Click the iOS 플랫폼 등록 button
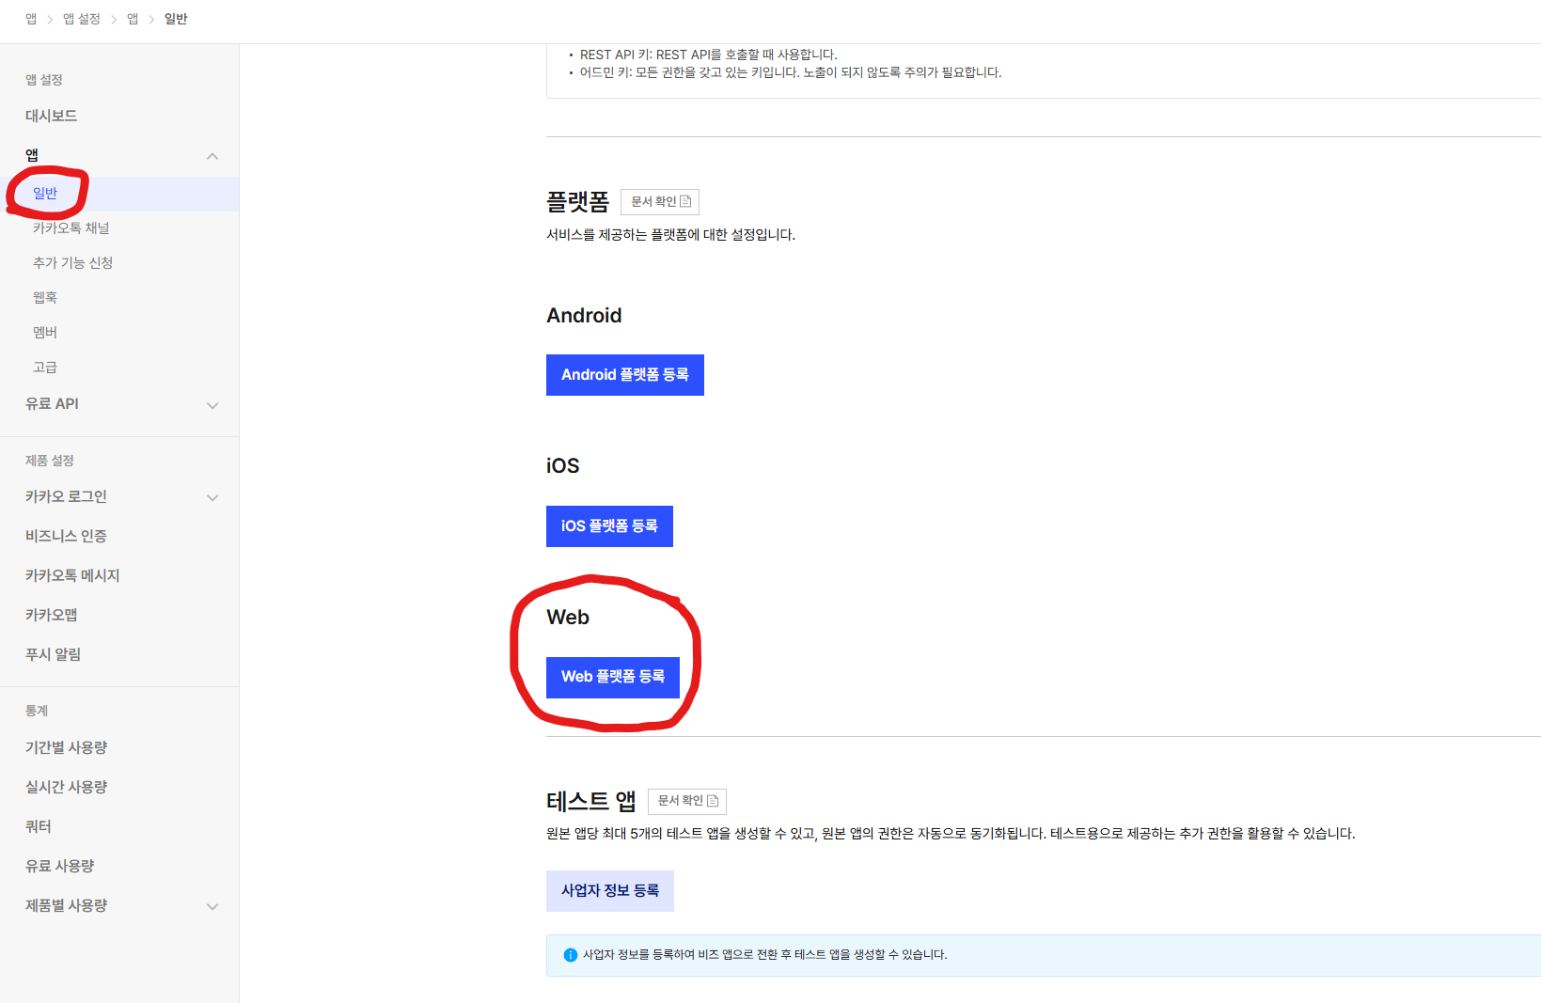This screenshot has width=1541, height=1003. click(609, 526)
